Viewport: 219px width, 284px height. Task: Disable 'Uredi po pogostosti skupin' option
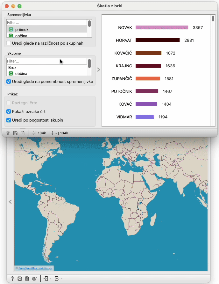pyautogui.click(x=9, y=120)
